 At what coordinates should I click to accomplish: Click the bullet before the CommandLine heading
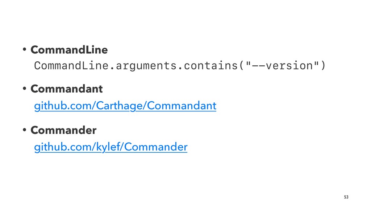pyautogui.click(x=24, y=49)
